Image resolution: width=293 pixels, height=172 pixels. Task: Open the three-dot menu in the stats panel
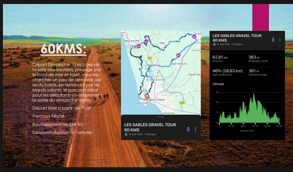pos(280,40)
